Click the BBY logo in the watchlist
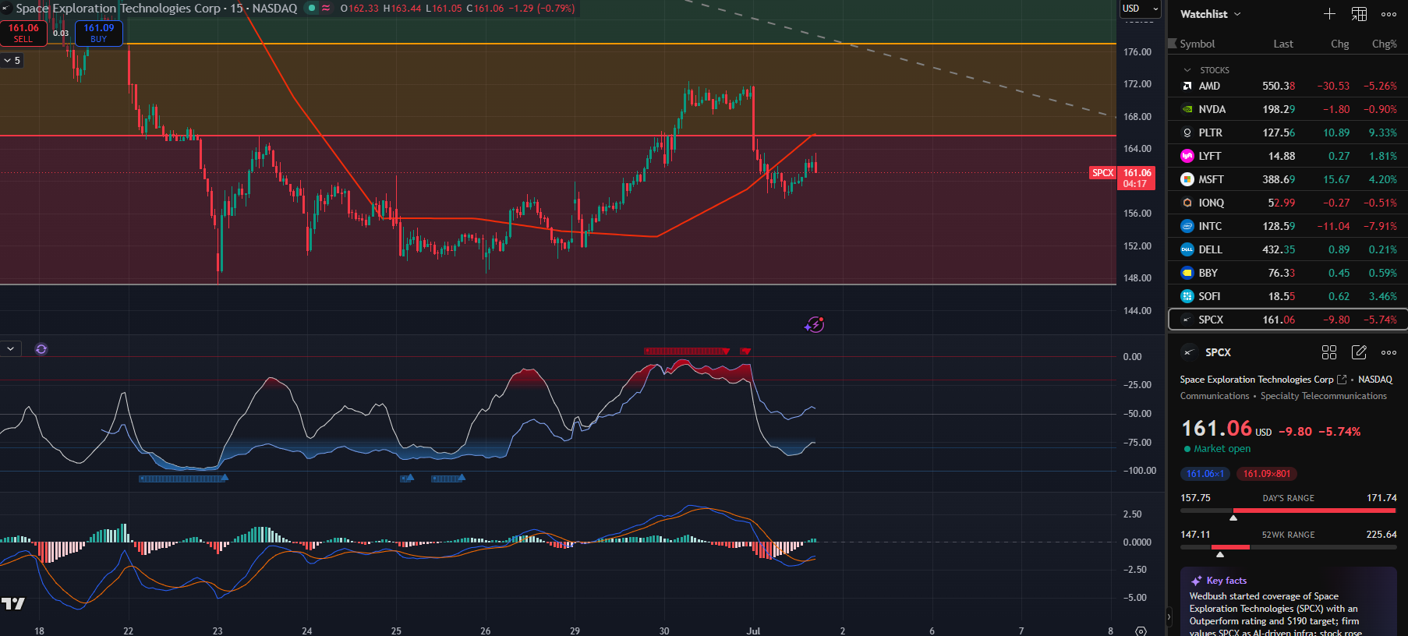This screenshot has height=636, width=1408. click(1187, 273)
